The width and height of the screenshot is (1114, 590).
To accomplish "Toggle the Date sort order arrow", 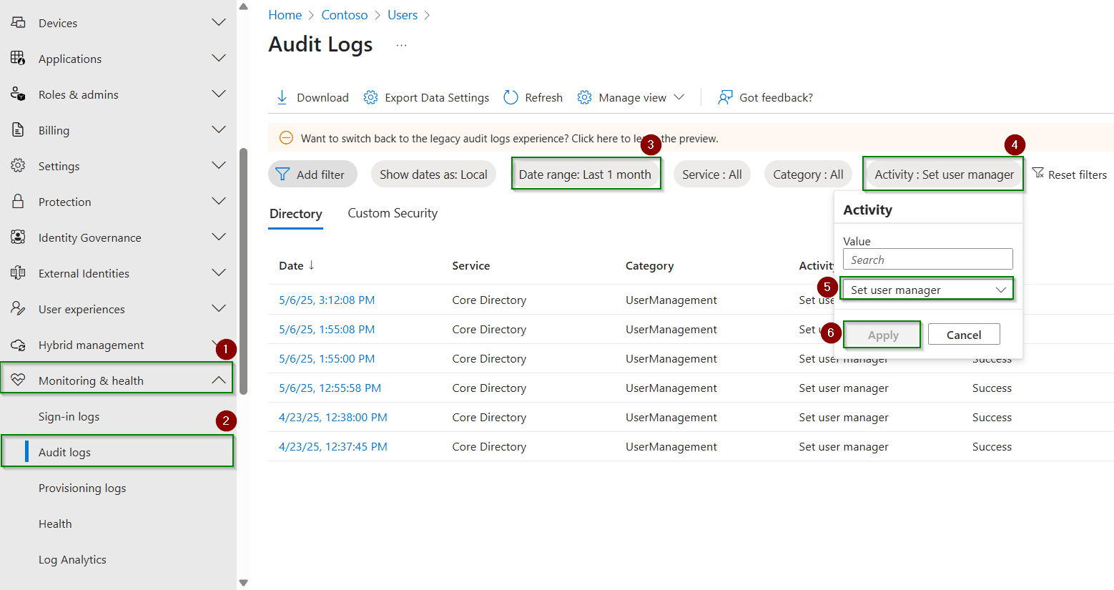I will [312, 265].
